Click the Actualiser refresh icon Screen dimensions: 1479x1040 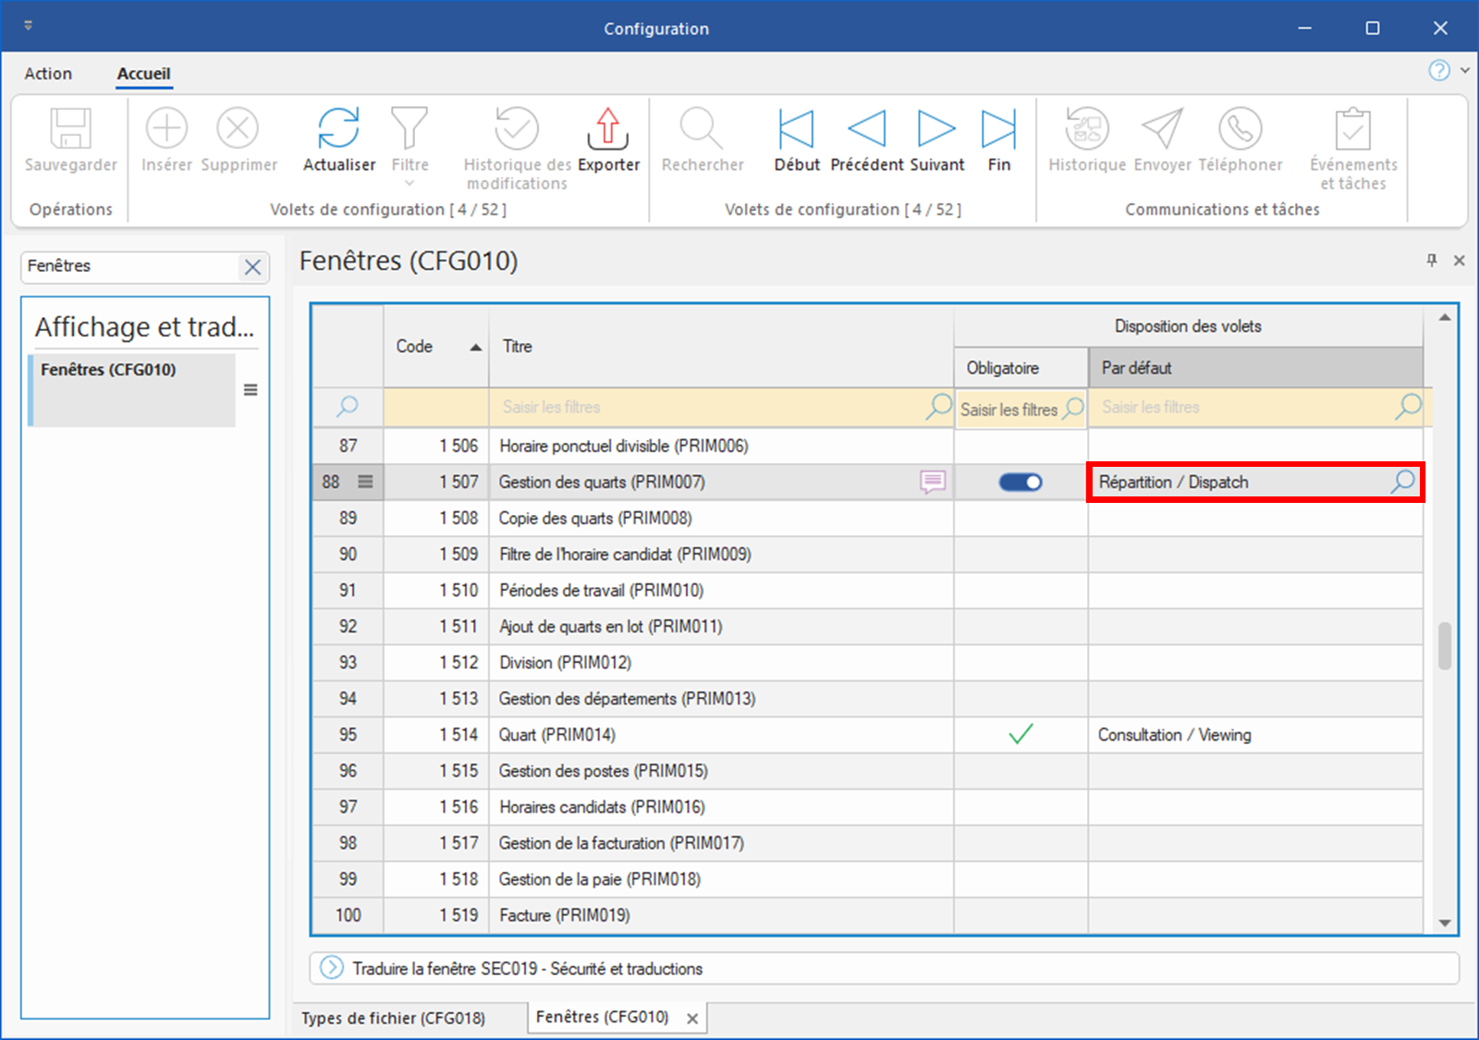tap(338, 128)
